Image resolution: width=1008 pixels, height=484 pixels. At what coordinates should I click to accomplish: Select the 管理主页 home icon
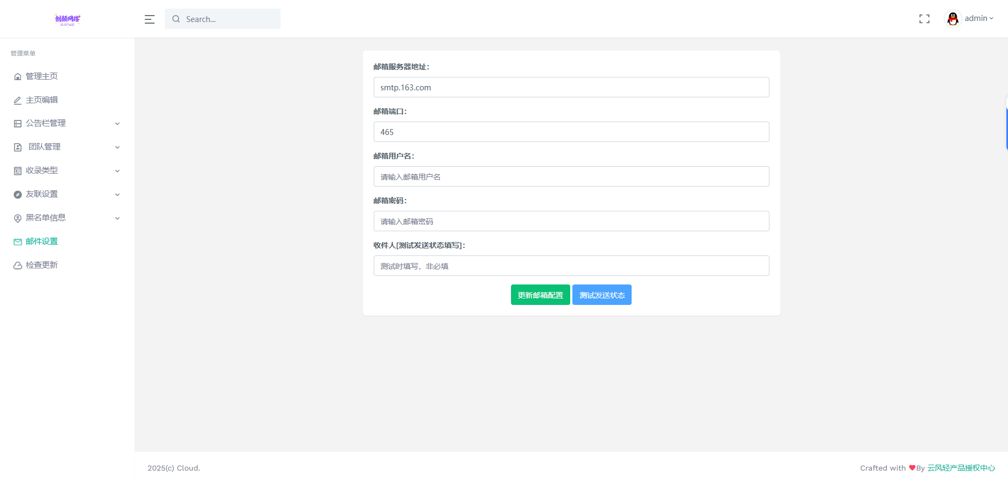click(x=17, y=76)
